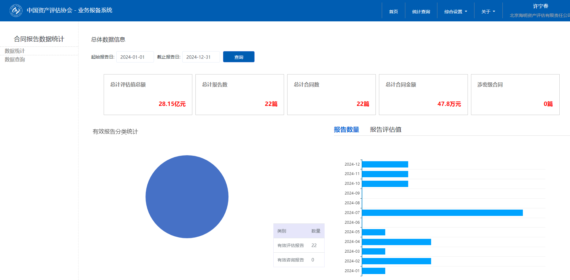Click the user name 许宁春

[x=540, y=6]
